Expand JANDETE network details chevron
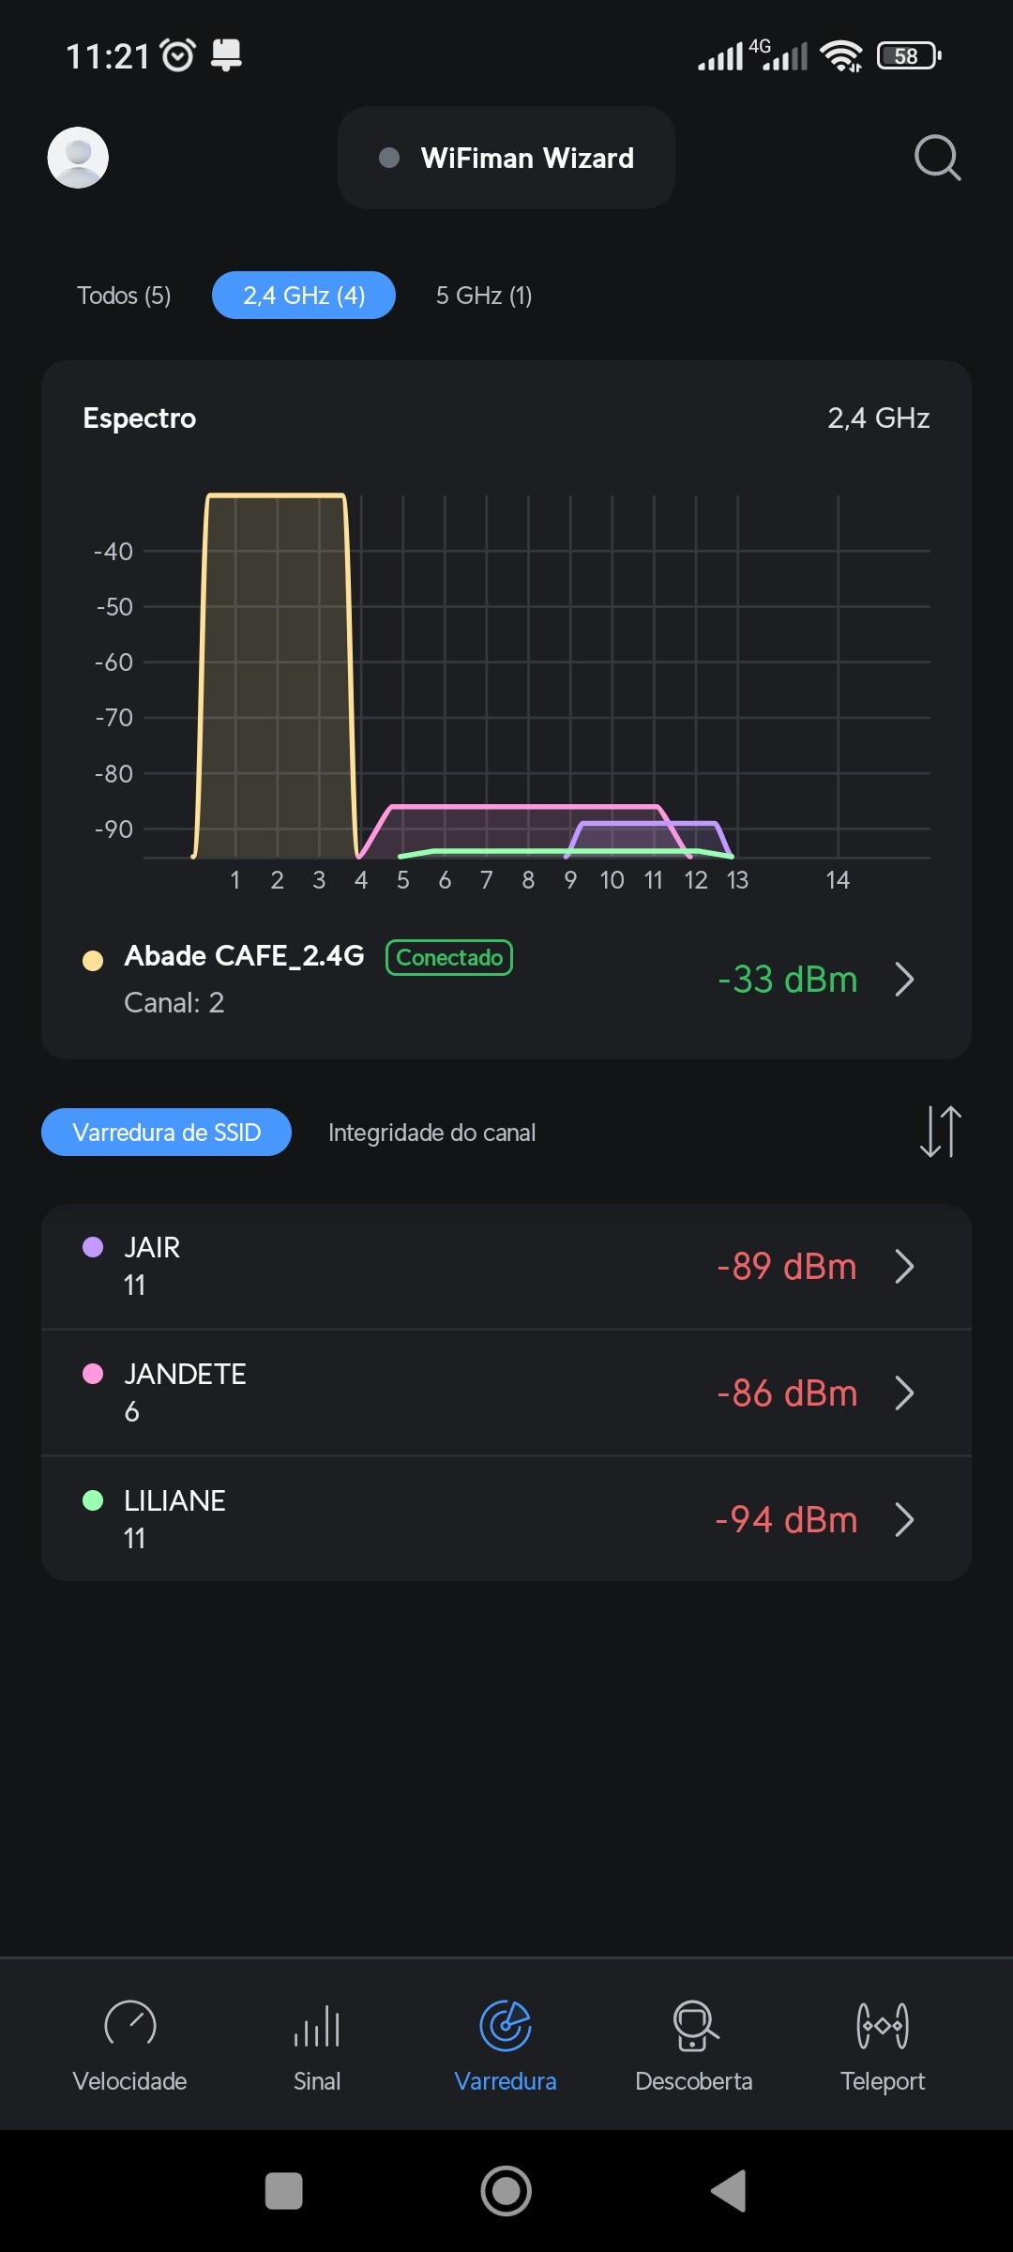The width and height of the screenshot is (1013, 2252). 904,1393
